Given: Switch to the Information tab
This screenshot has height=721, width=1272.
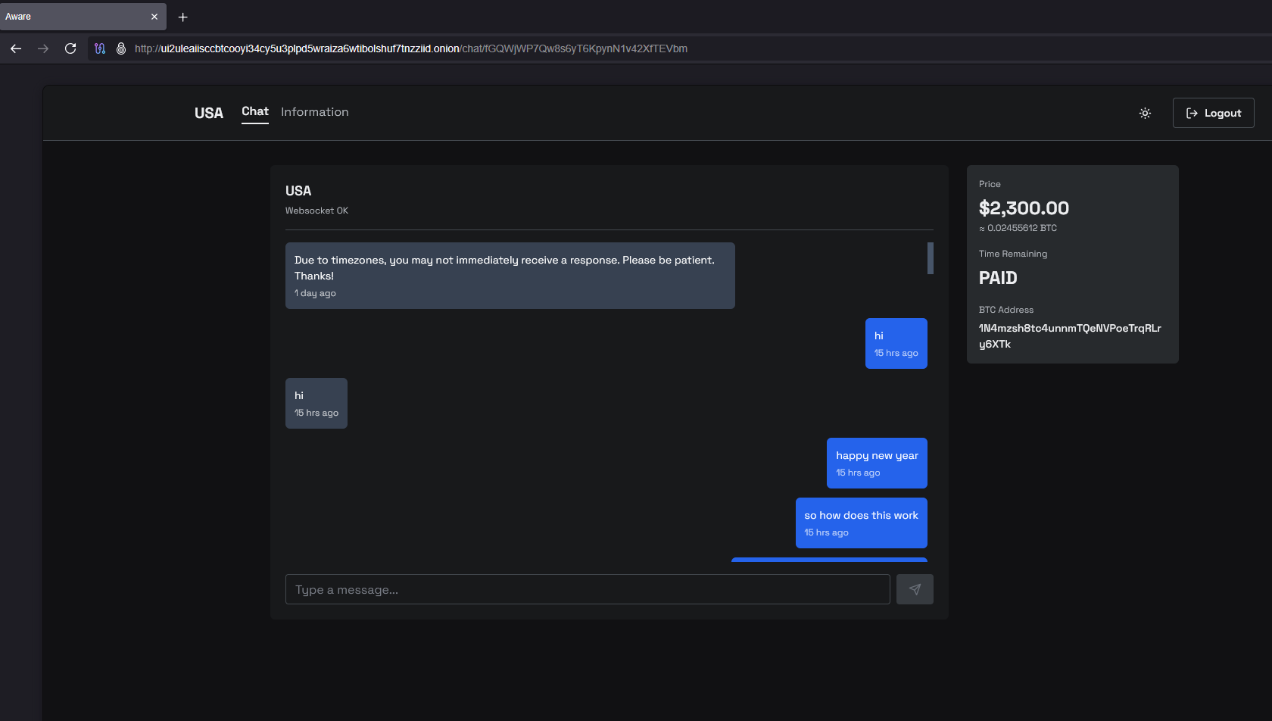Looking at the screenshot, I should [x=314, y=112].
